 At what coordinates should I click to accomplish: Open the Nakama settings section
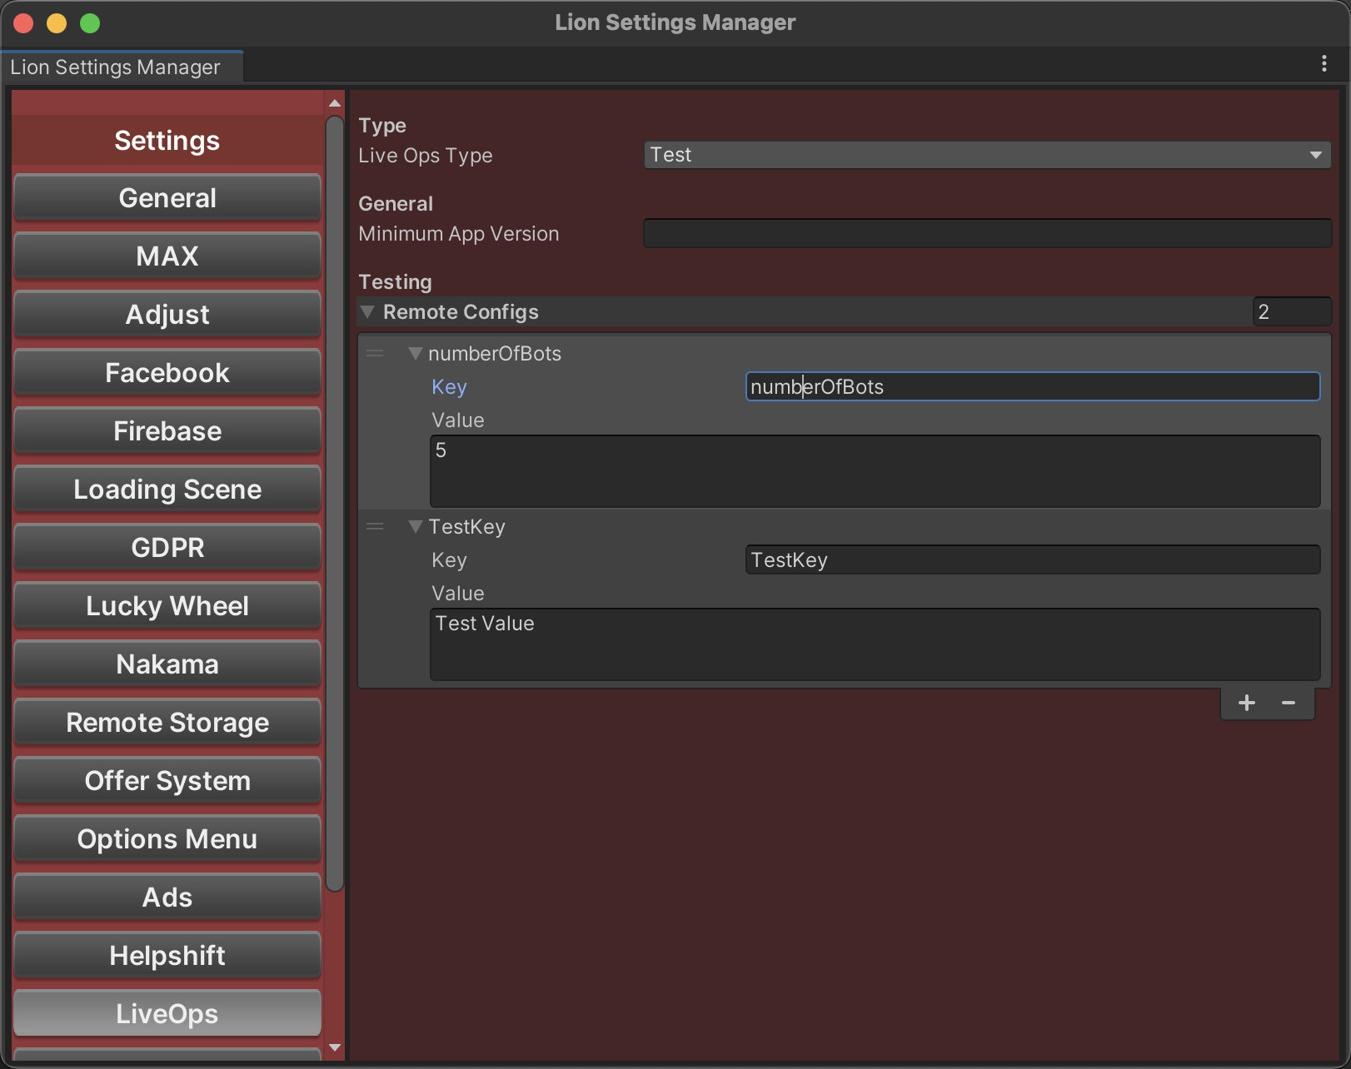point(167,664)
